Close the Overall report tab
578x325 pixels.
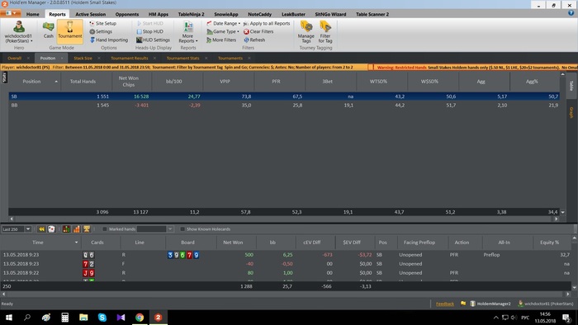[28, 59]
